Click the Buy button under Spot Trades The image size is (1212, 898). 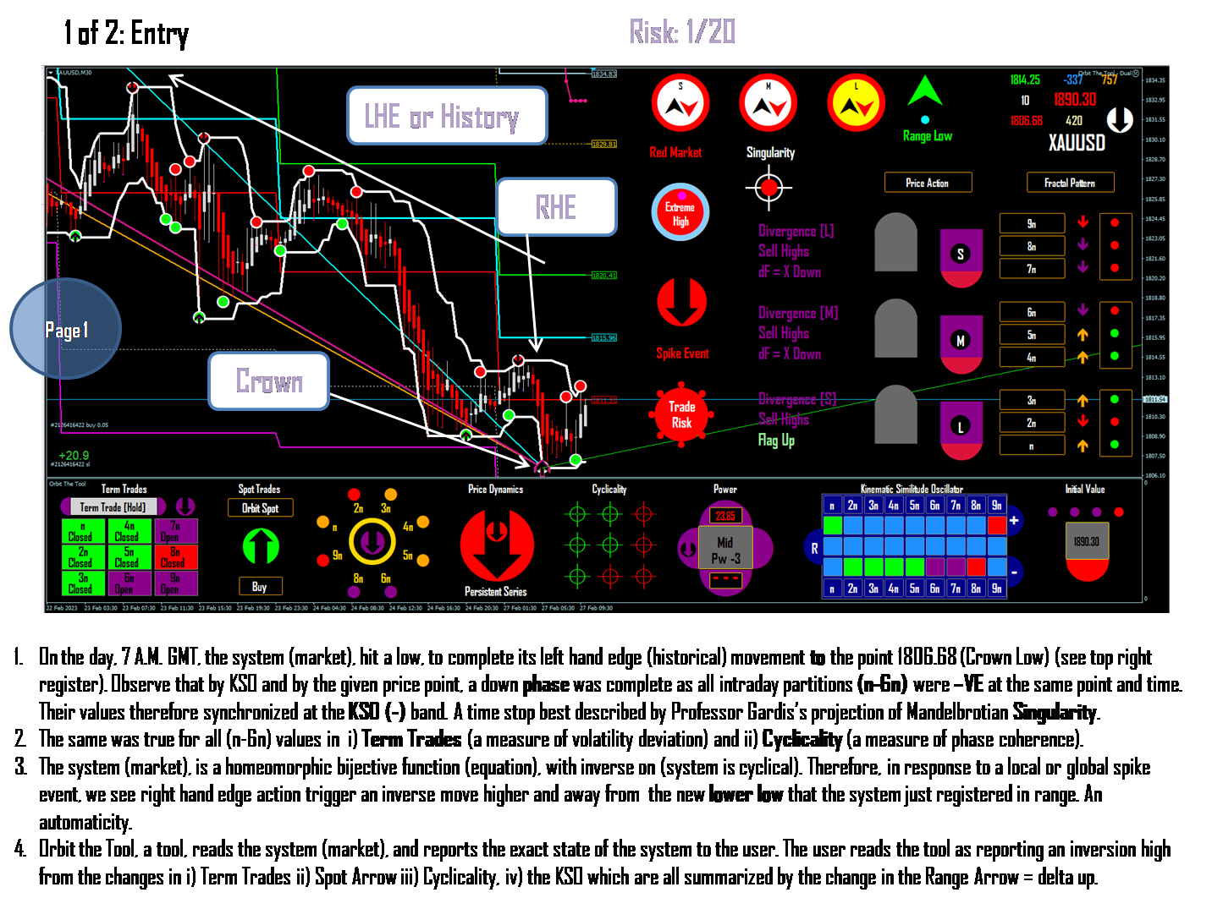click(x=260, y=587)
